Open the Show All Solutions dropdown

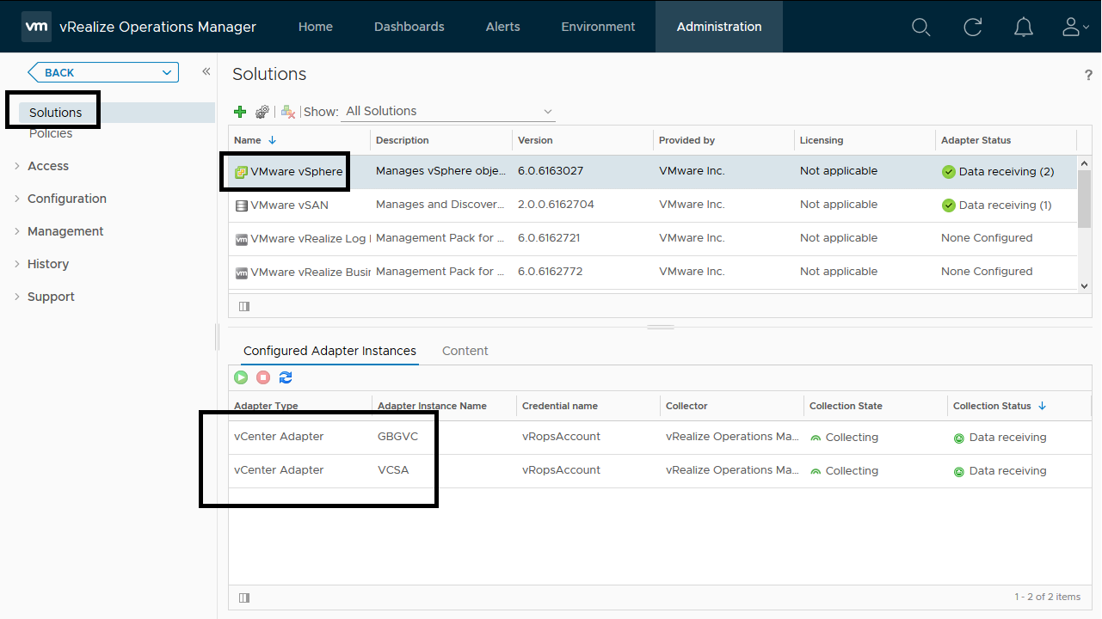point(448,111)
